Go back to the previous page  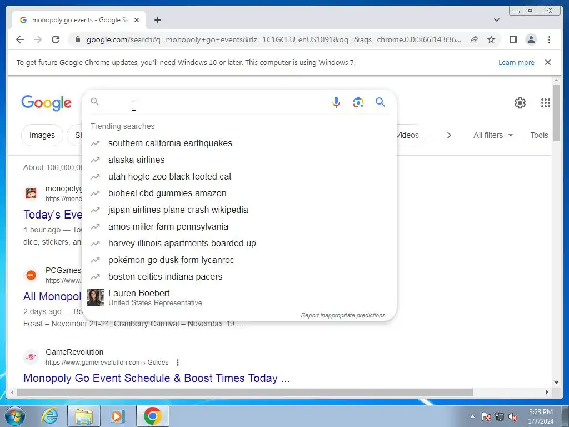pyautogui.click(x=20, y=39)
